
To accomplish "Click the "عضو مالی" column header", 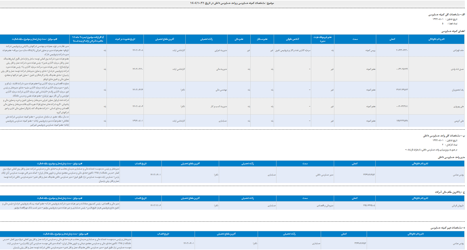I will pyautogui.click(x=239, y=39).
